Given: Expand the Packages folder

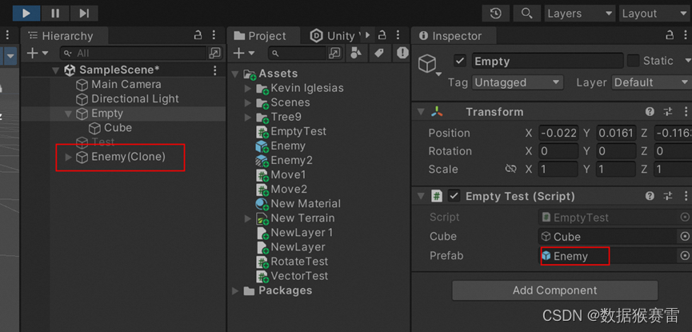Looking at the screenshot, I should coord(235,291).
